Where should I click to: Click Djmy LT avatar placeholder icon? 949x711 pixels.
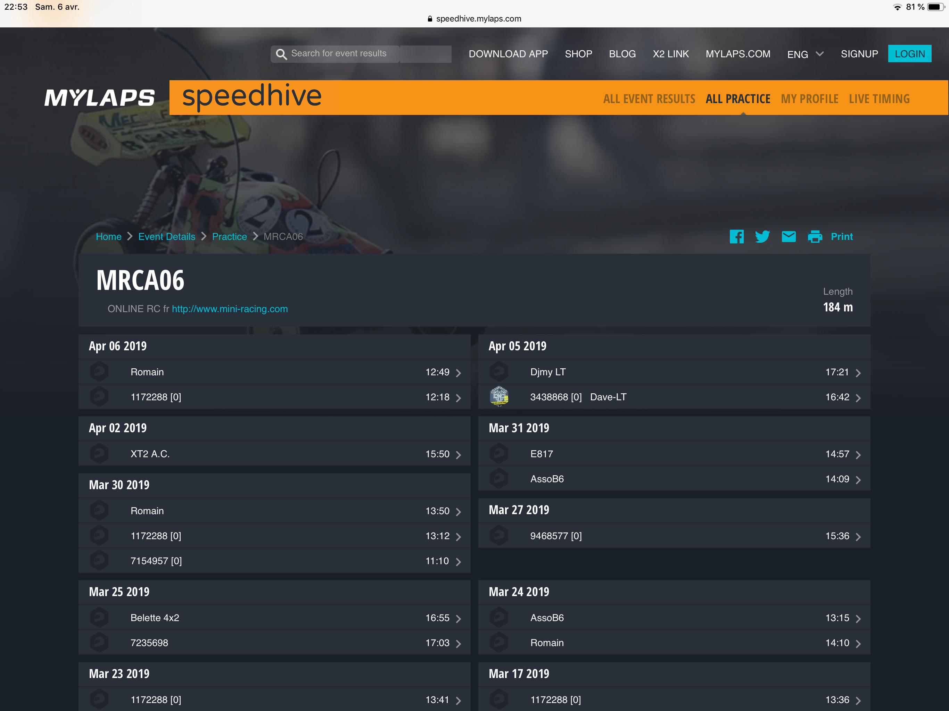pos(499,371)
